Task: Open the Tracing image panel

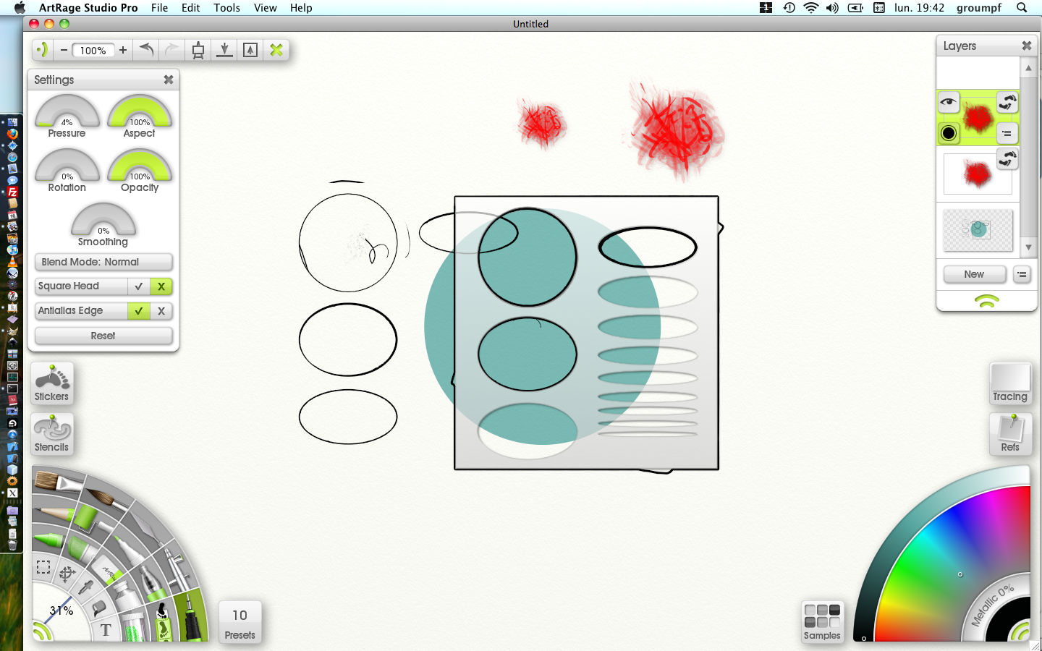Action: tap(1010, 383)
